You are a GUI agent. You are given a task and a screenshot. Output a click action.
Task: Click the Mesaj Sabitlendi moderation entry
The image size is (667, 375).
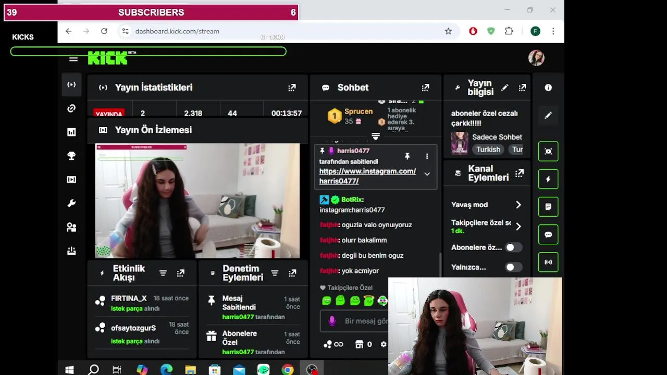(253, 307)
